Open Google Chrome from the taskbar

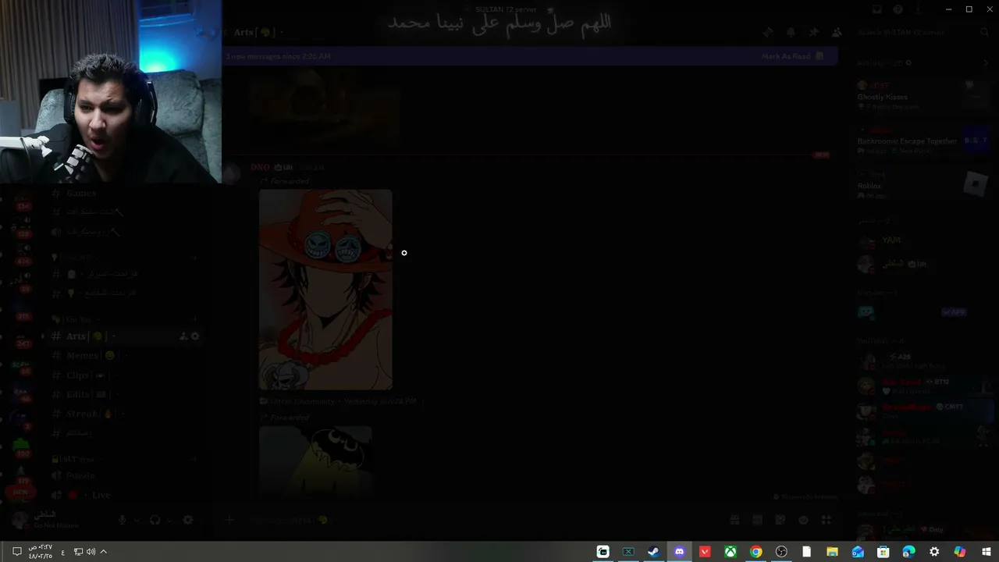click(755, 552)
